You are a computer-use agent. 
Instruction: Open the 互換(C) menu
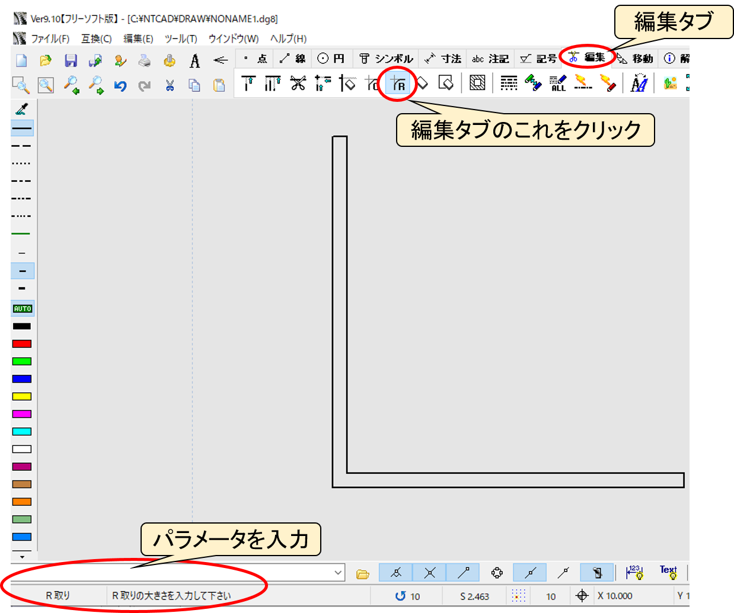click(x=96, y=38)
